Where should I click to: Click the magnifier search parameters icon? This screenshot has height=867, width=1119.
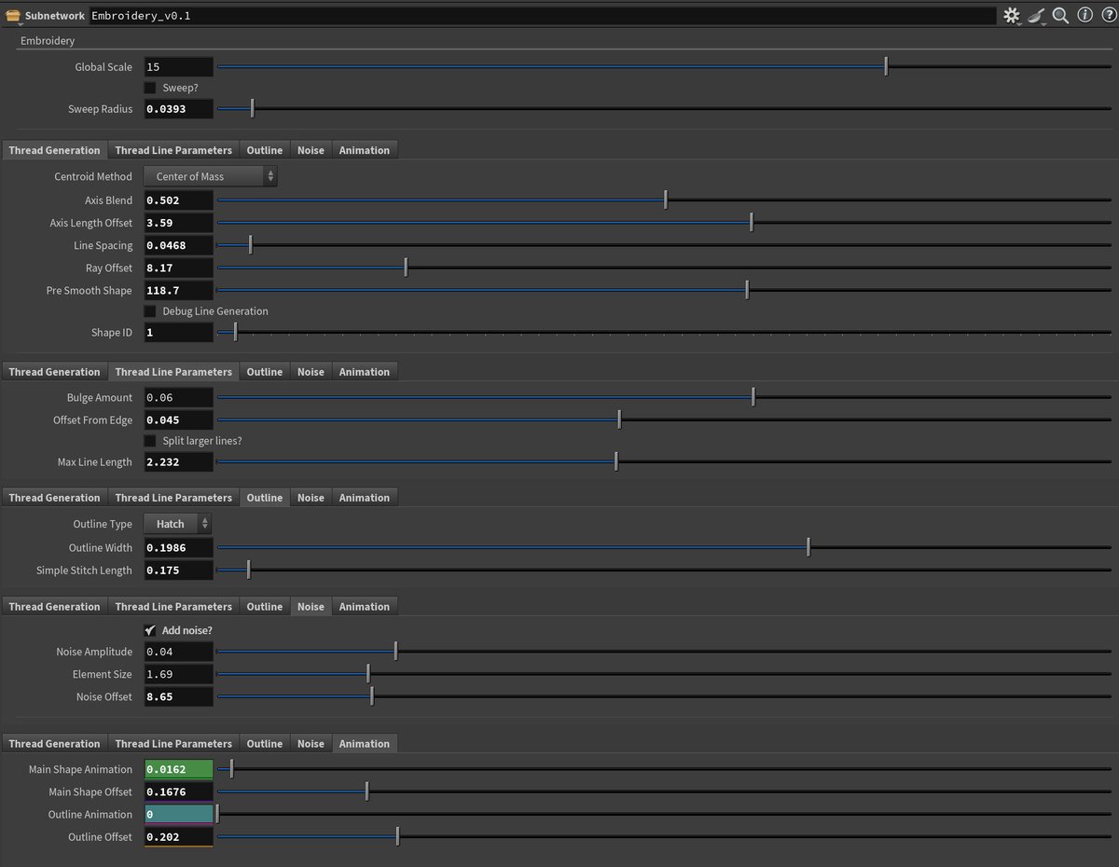1061,16
